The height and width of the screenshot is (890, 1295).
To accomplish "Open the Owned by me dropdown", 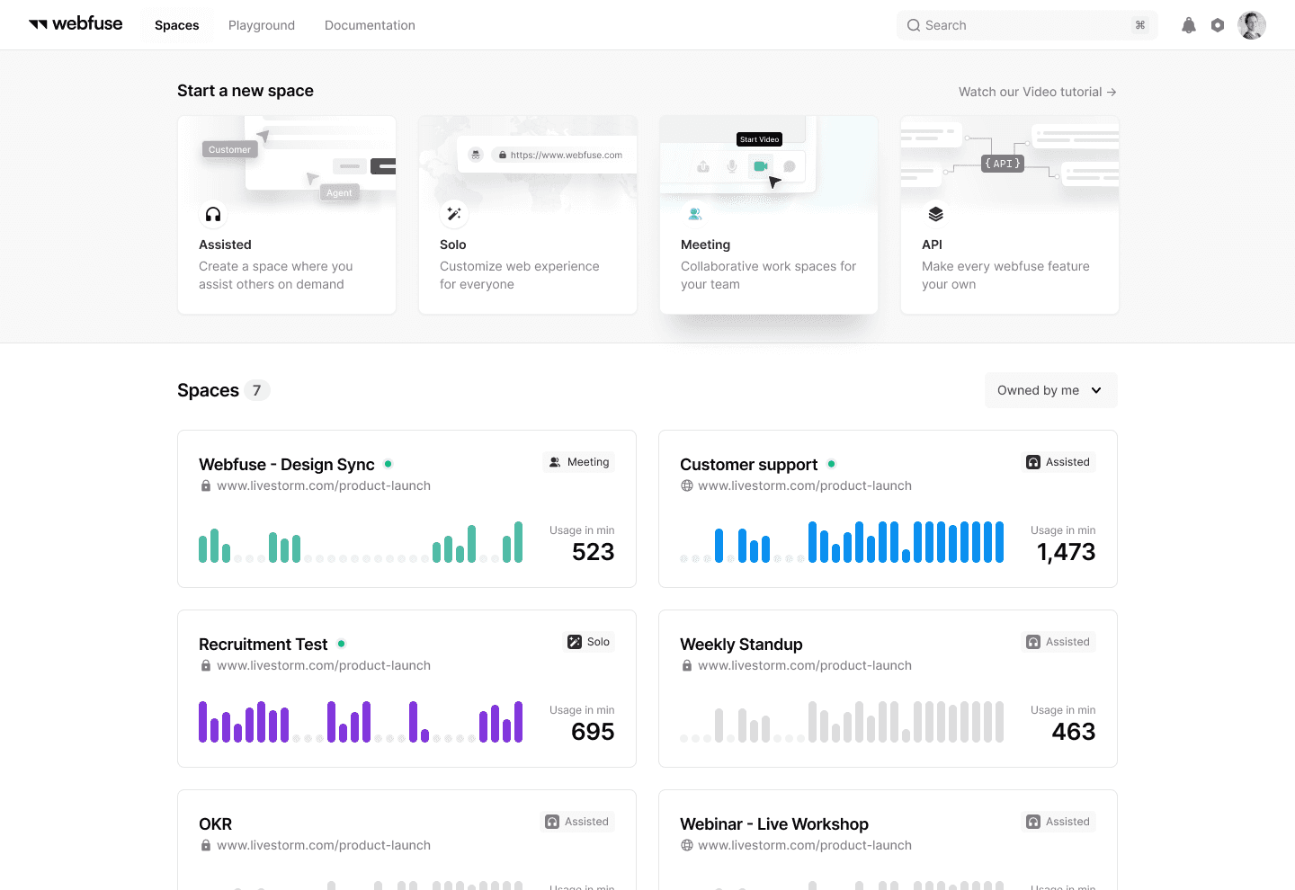I will (1051, 390).
